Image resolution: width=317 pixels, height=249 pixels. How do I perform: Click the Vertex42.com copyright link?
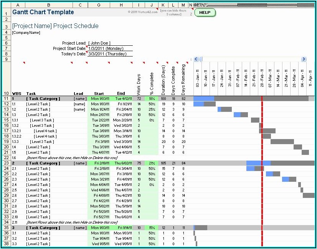pyautogui.click(x=142, y=12)
